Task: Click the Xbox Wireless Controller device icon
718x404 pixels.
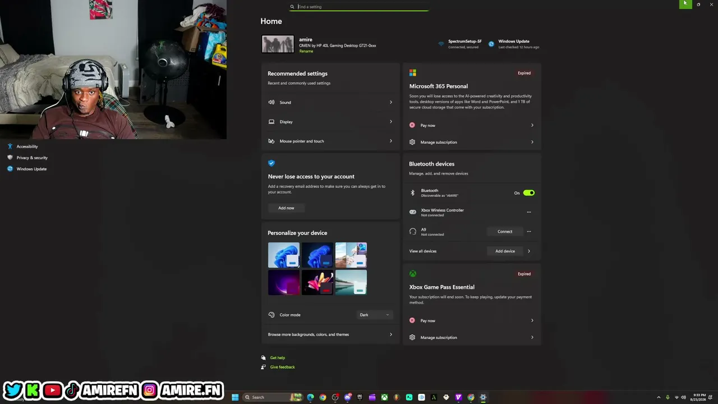Action: pos(413,212)
